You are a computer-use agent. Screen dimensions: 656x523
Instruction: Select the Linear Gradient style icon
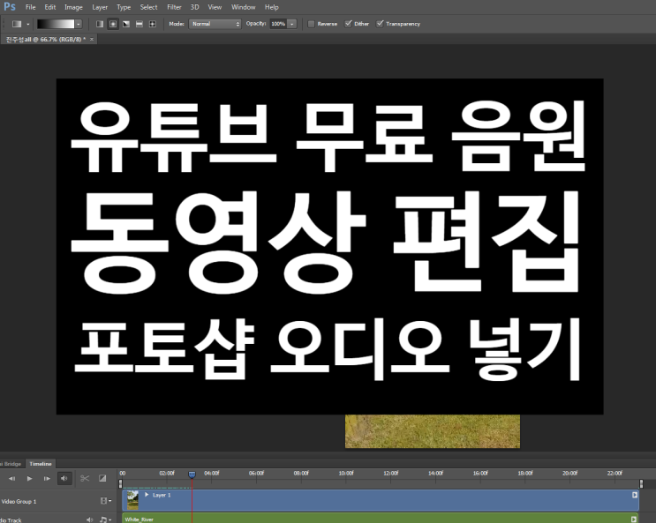point(100,24)
